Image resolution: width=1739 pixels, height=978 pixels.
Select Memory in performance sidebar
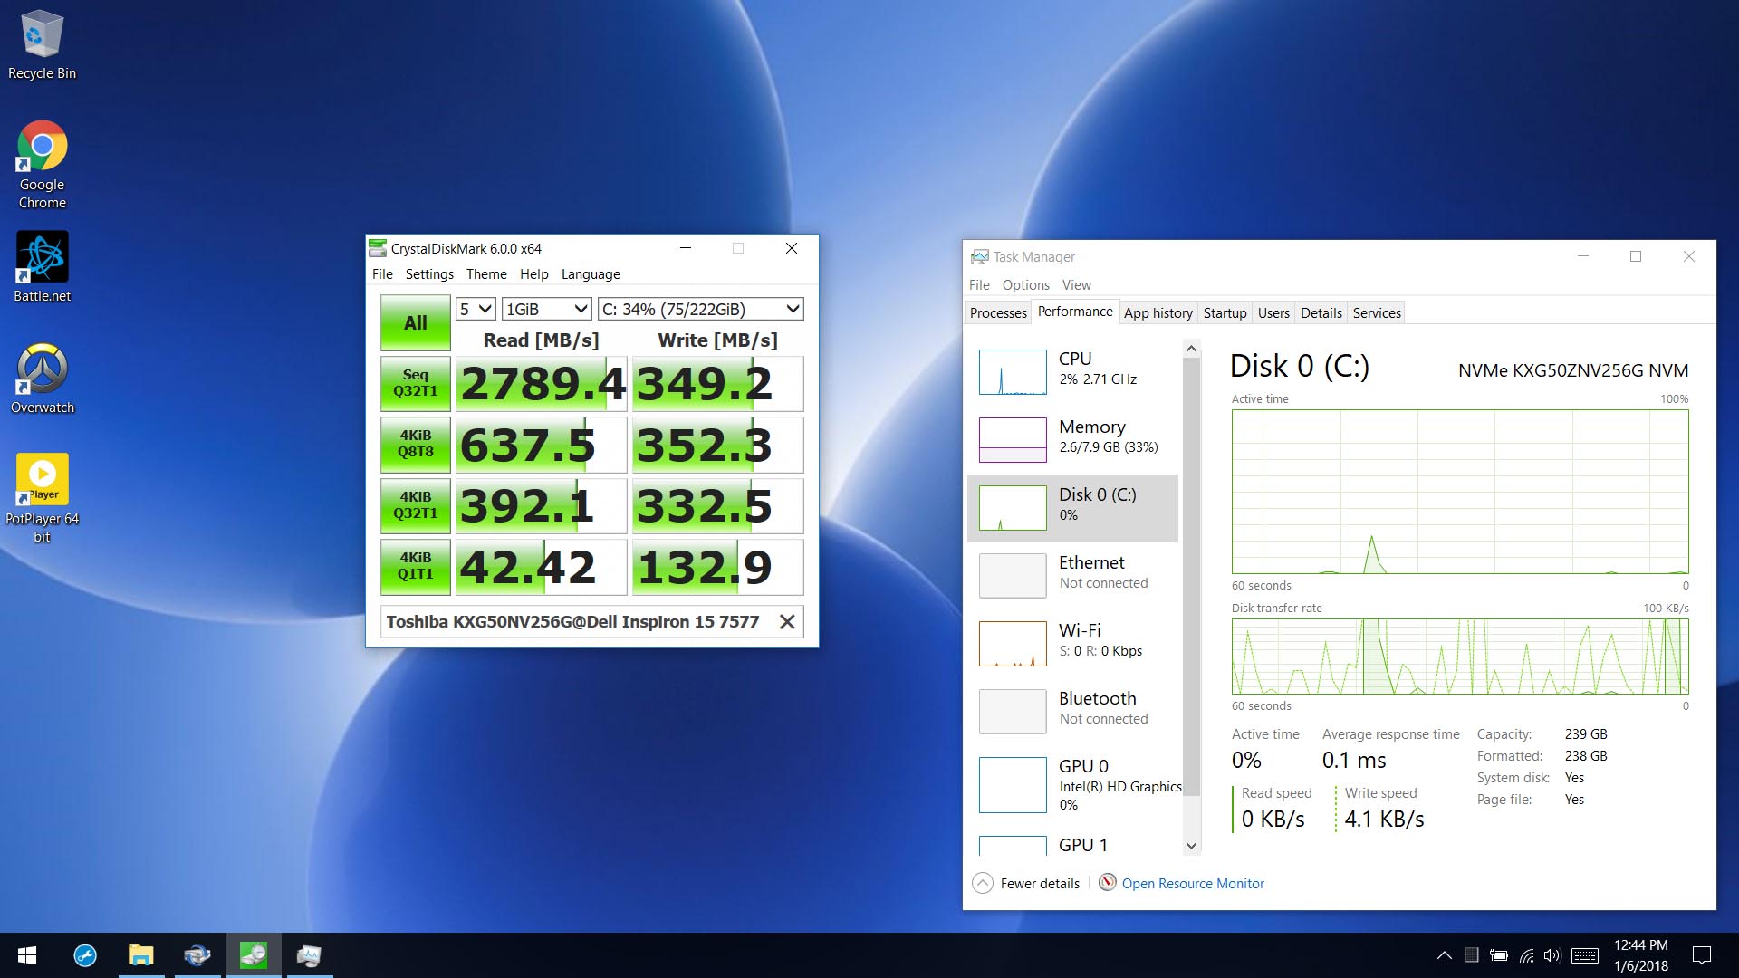click(x=1073, y=440)
